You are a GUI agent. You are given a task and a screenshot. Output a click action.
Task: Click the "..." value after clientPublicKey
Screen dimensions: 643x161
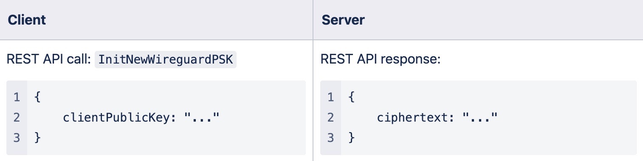coord(202,117)
